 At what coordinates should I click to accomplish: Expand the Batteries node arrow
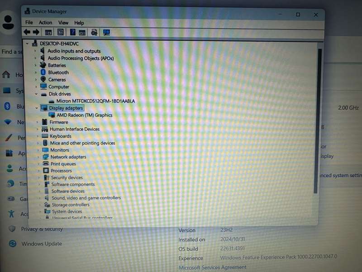tap(36, 65)
